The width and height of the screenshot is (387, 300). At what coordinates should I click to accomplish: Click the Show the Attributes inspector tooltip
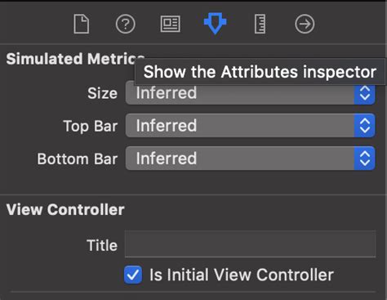point(260,72)
